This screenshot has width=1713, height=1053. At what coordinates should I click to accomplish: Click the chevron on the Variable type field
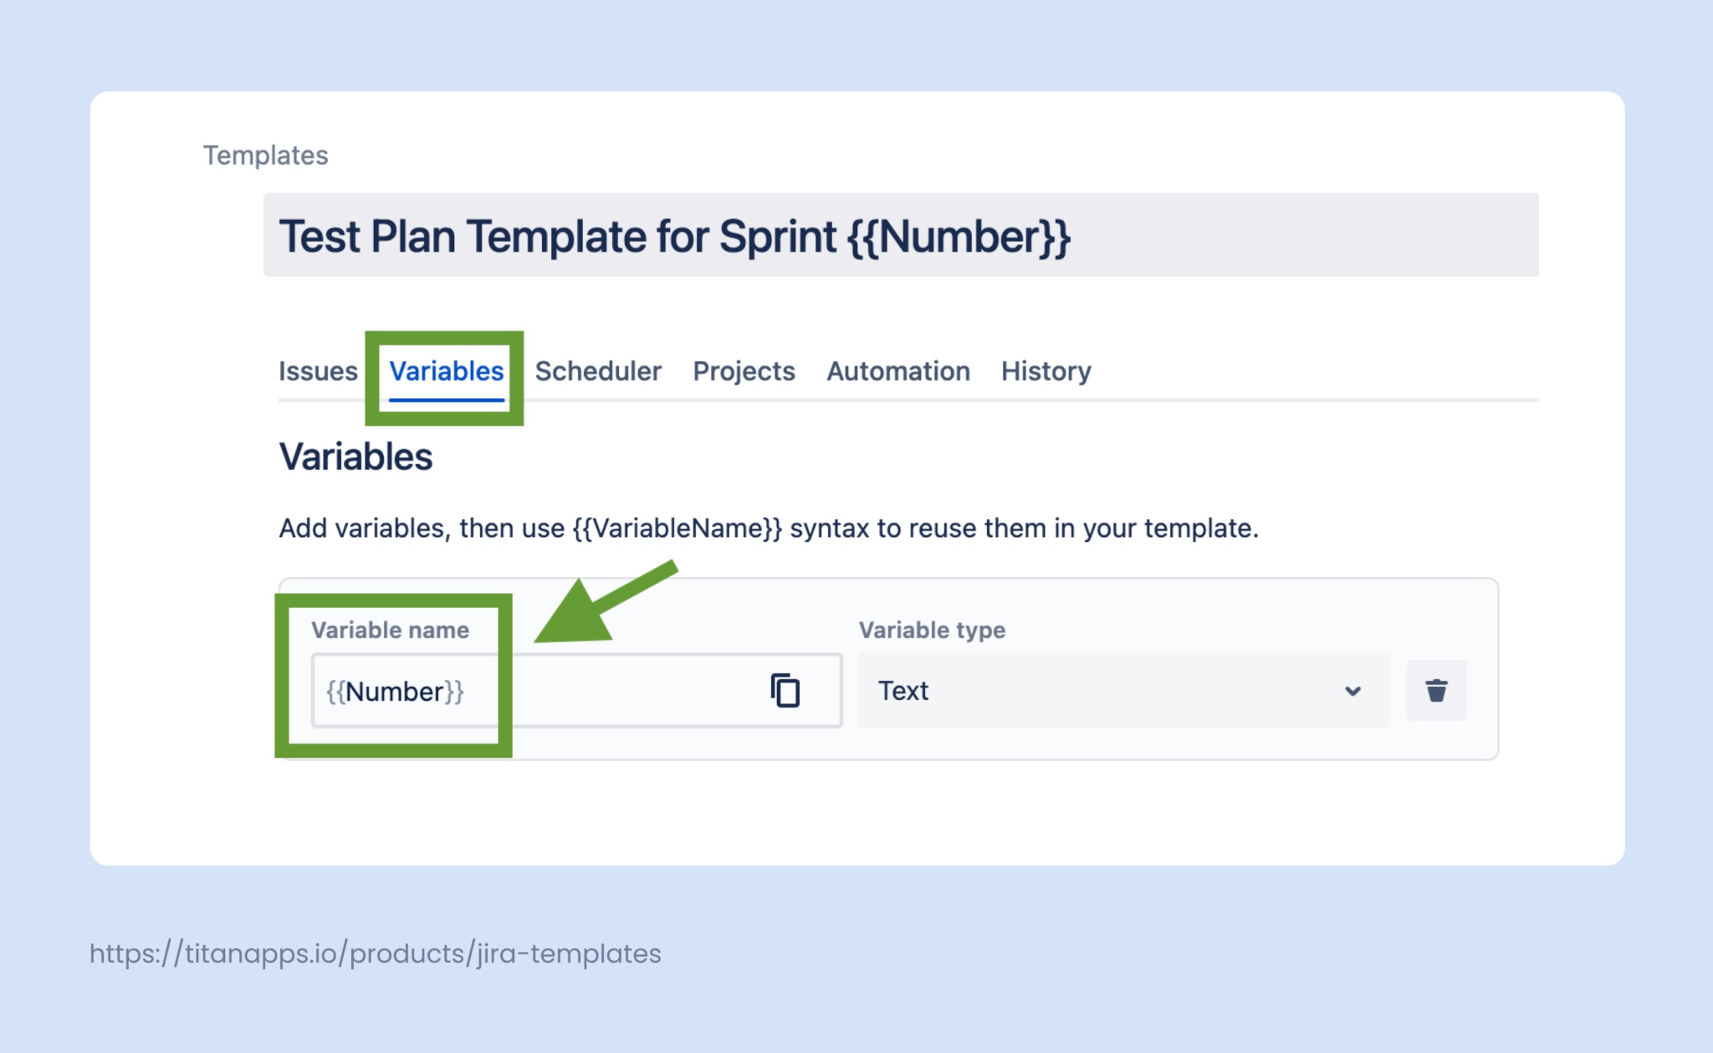tap(1353, 691)
